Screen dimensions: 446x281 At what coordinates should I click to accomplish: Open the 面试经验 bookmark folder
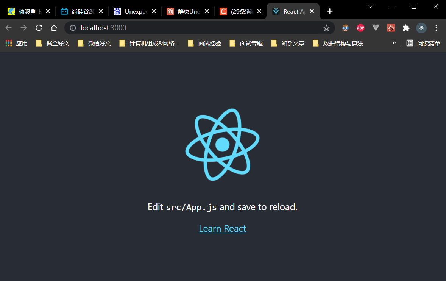tap(204, 43)
